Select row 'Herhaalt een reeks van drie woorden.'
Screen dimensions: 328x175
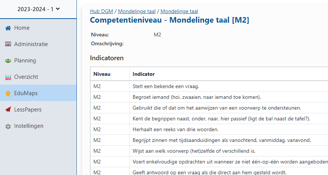(209, 129)
